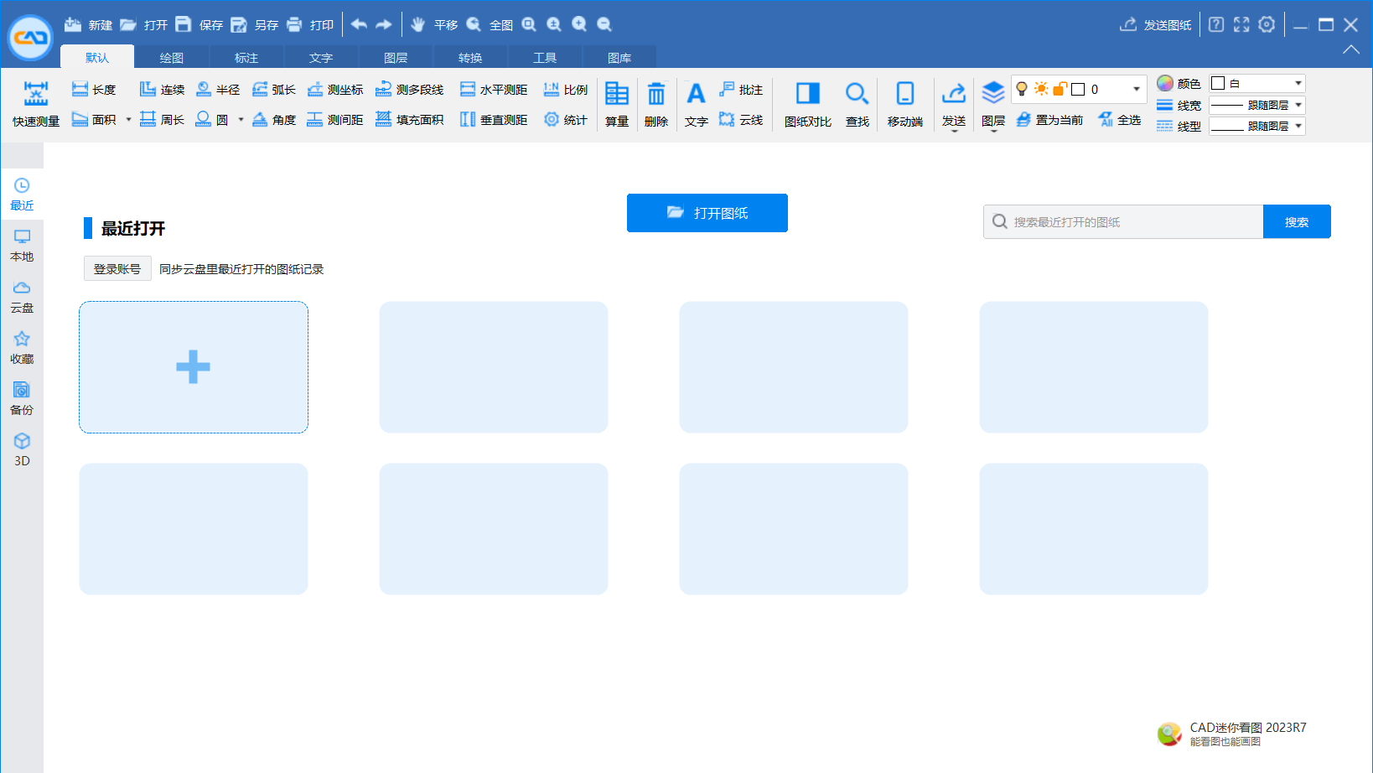Click the 查找 magnifier icon
The image size is (1373, 773).
857,94
